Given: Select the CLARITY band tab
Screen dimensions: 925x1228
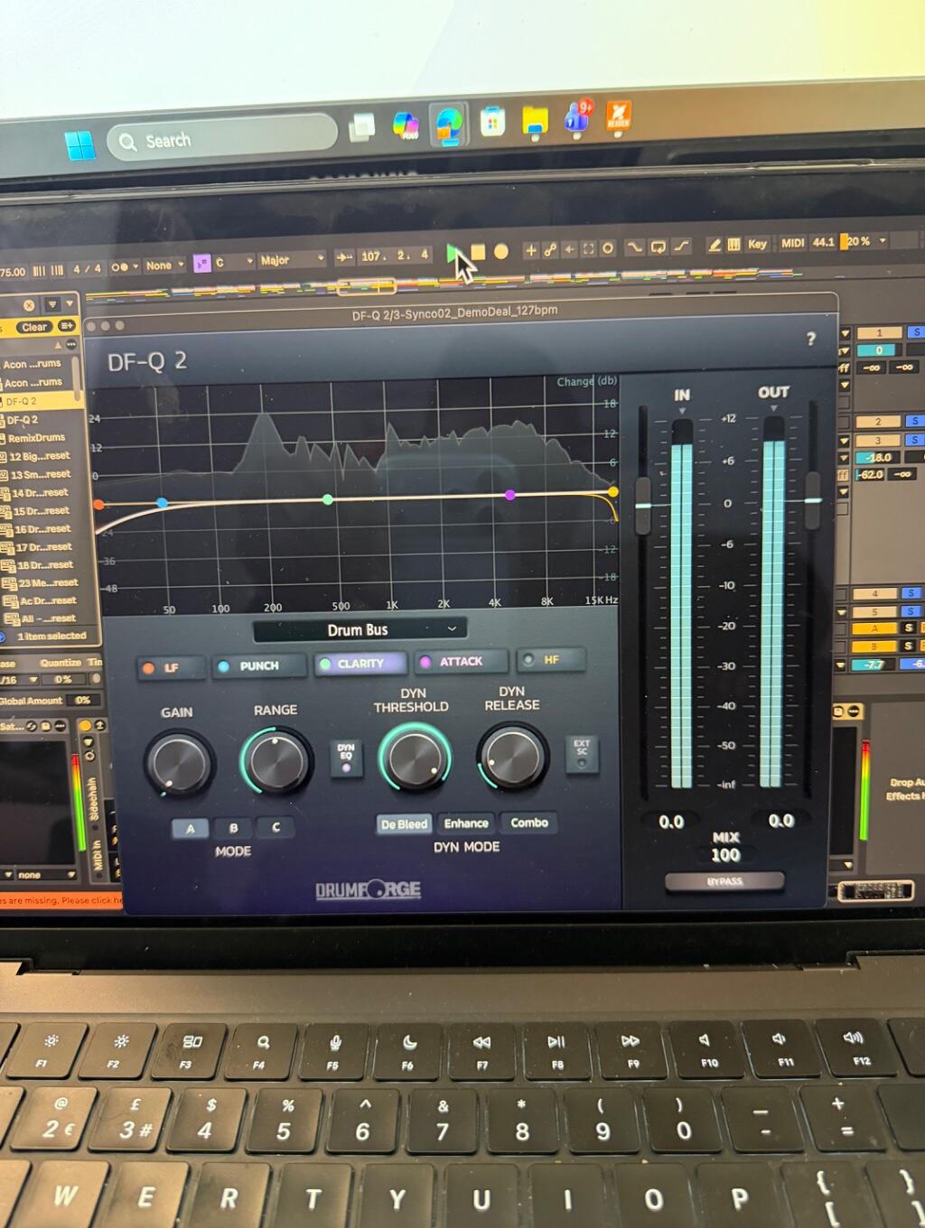Looking at the screenshot, I should pos(360,664).
